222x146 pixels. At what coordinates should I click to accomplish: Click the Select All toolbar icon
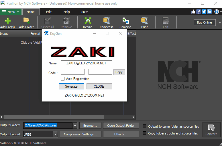pos(48,21)
